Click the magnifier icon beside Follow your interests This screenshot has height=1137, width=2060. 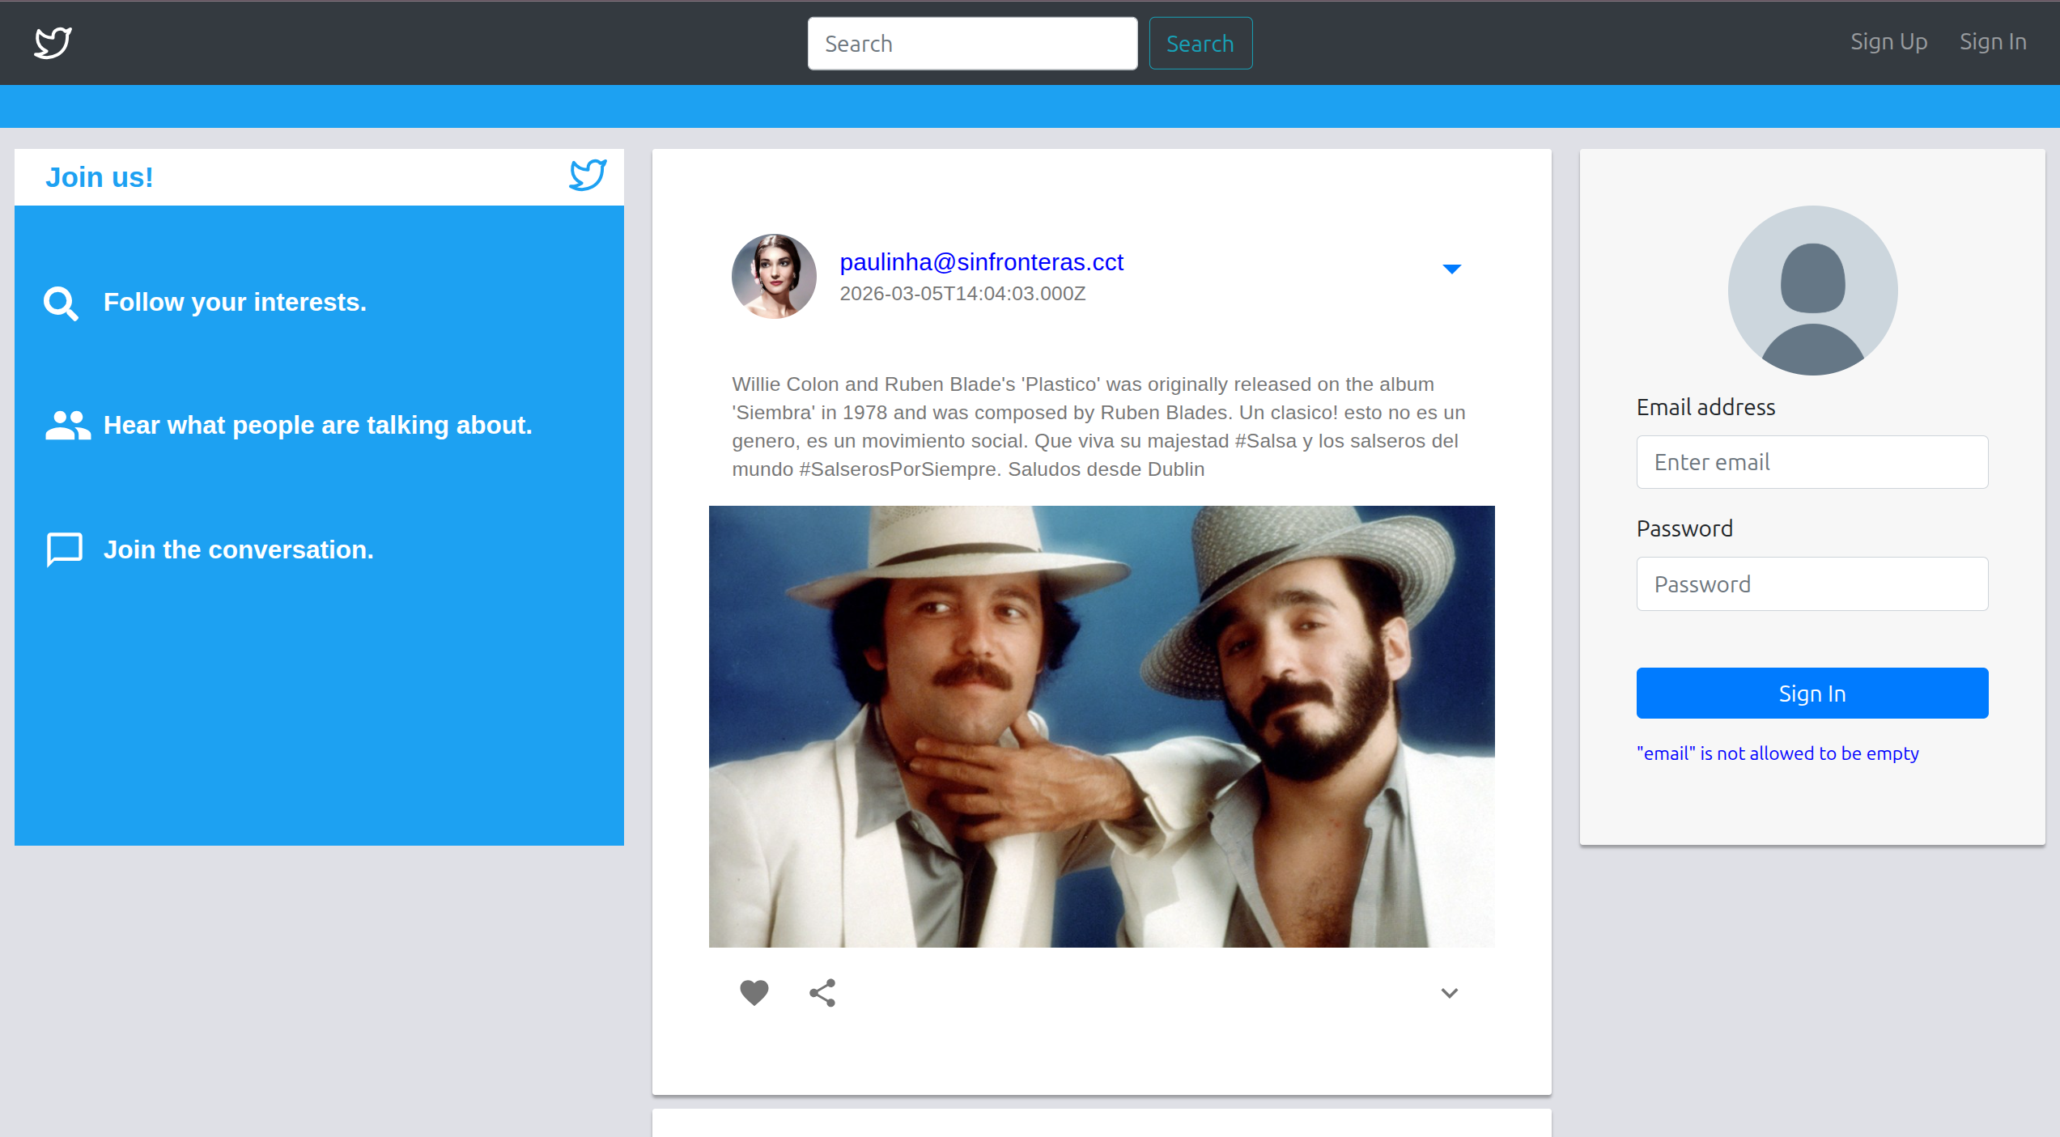click(x=61, y=303)
